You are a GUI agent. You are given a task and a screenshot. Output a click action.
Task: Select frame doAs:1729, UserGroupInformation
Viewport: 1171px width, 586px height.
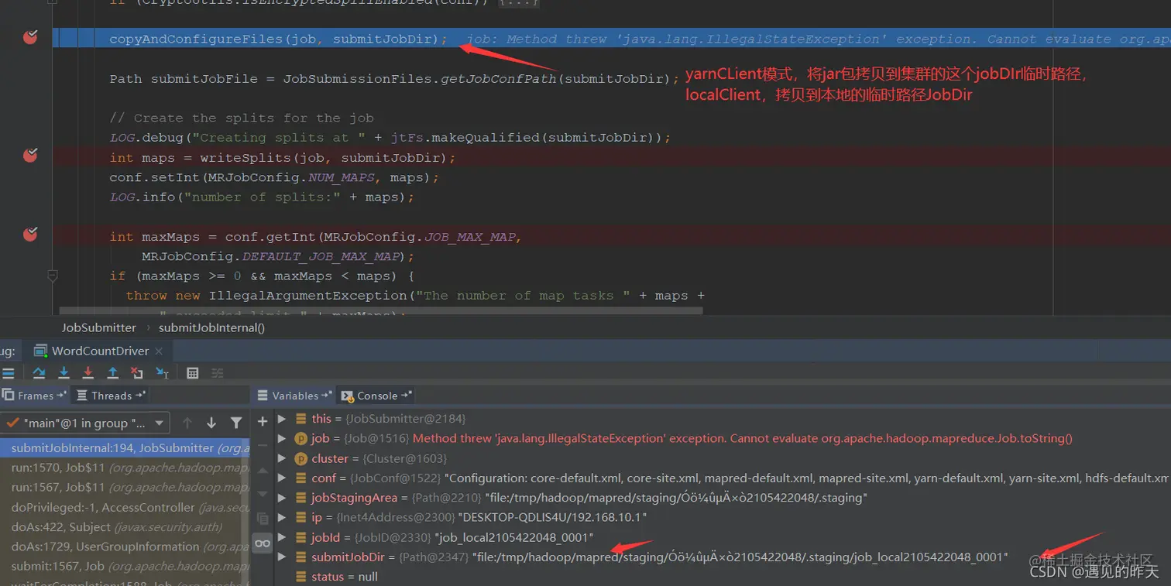tap(124, 547)
